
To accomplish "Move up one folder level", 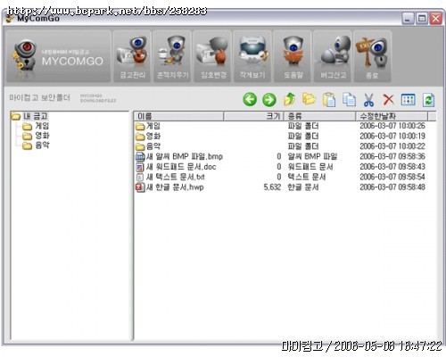I will coord(289,99).
